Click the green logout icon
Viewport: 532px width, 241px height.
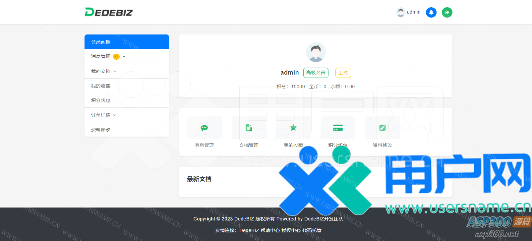[x=447, y=12]
